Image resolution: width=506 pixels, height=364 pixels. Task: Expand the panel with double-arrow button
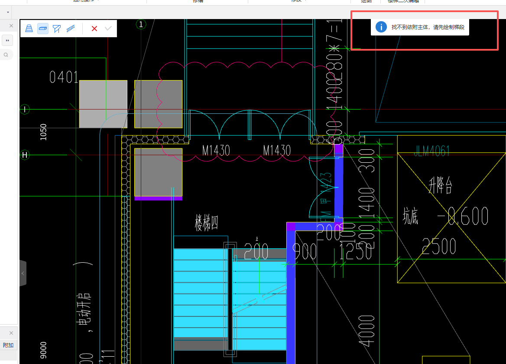(x=7, y=40)
